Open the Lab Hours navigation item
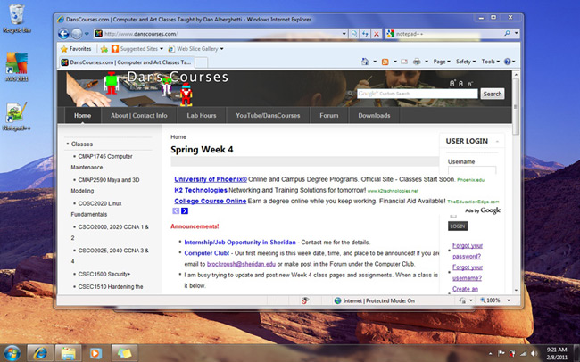 (202, 115)
